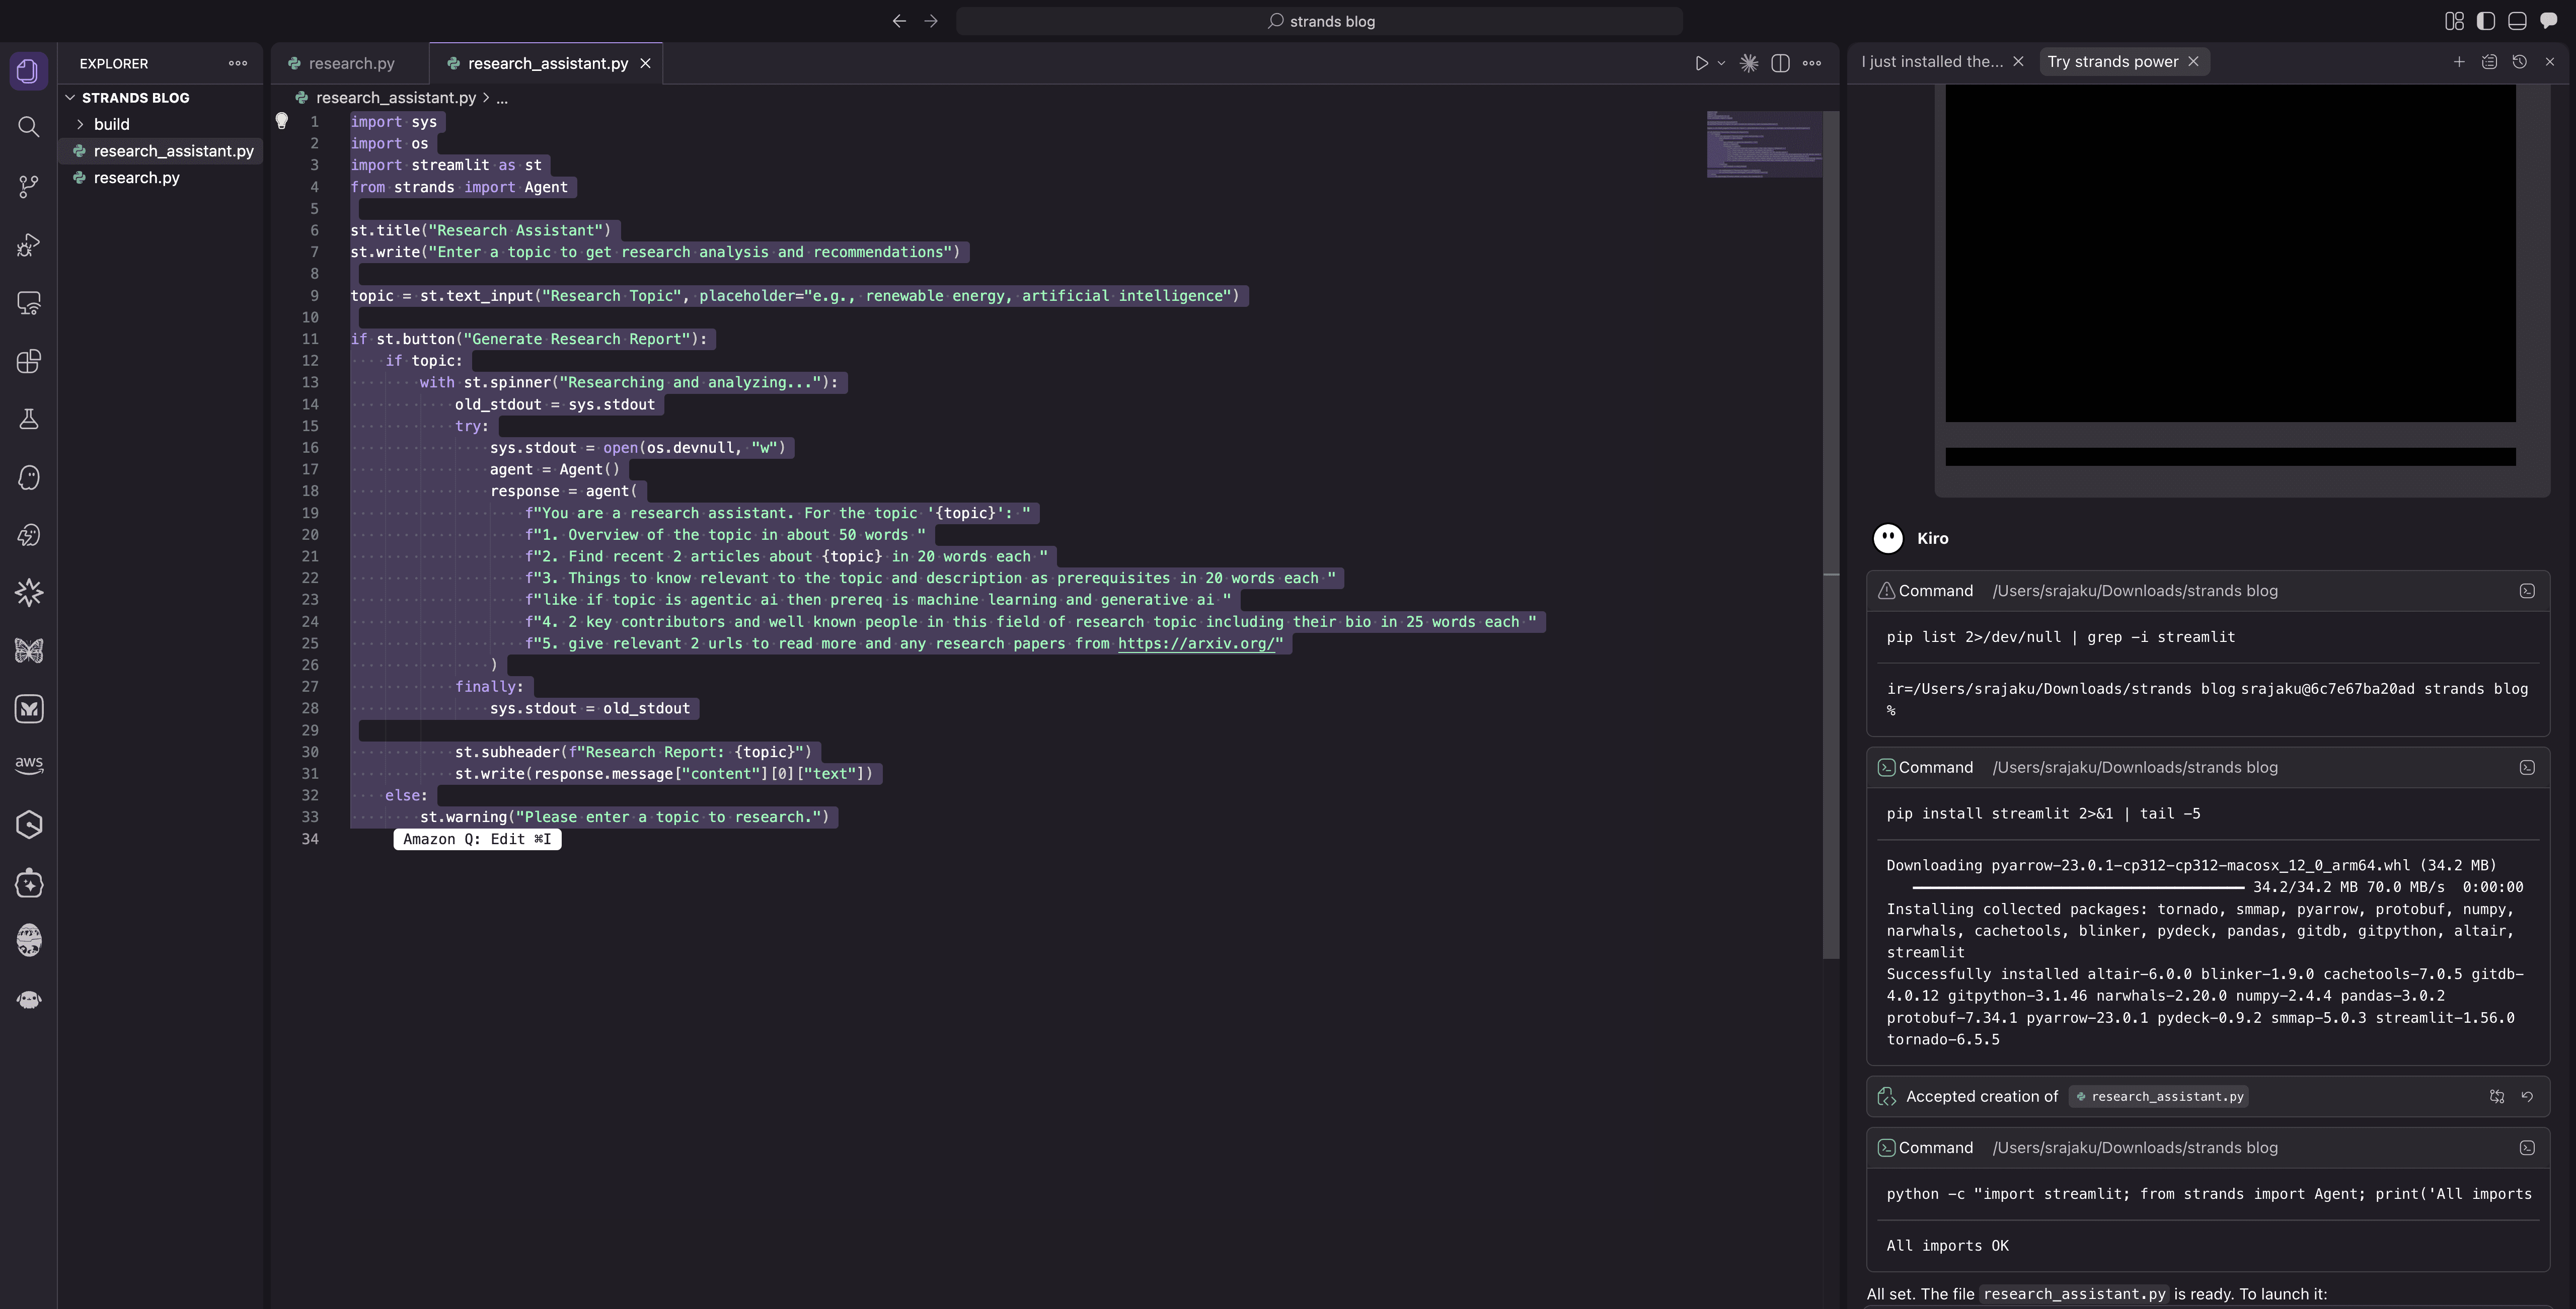Close the 'I just installed the...' chat tab
Image resolution: width=2576 pixels, height=1309 pixels.
[x=2018, y=62]
